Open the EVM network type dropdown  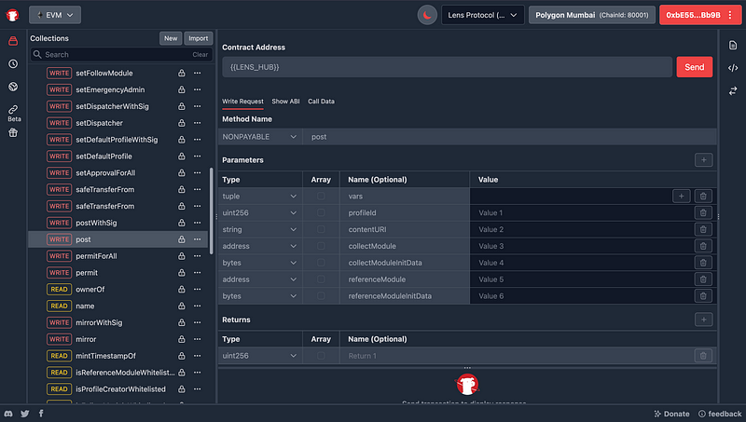pyautogui.click(x=56, y=15)
